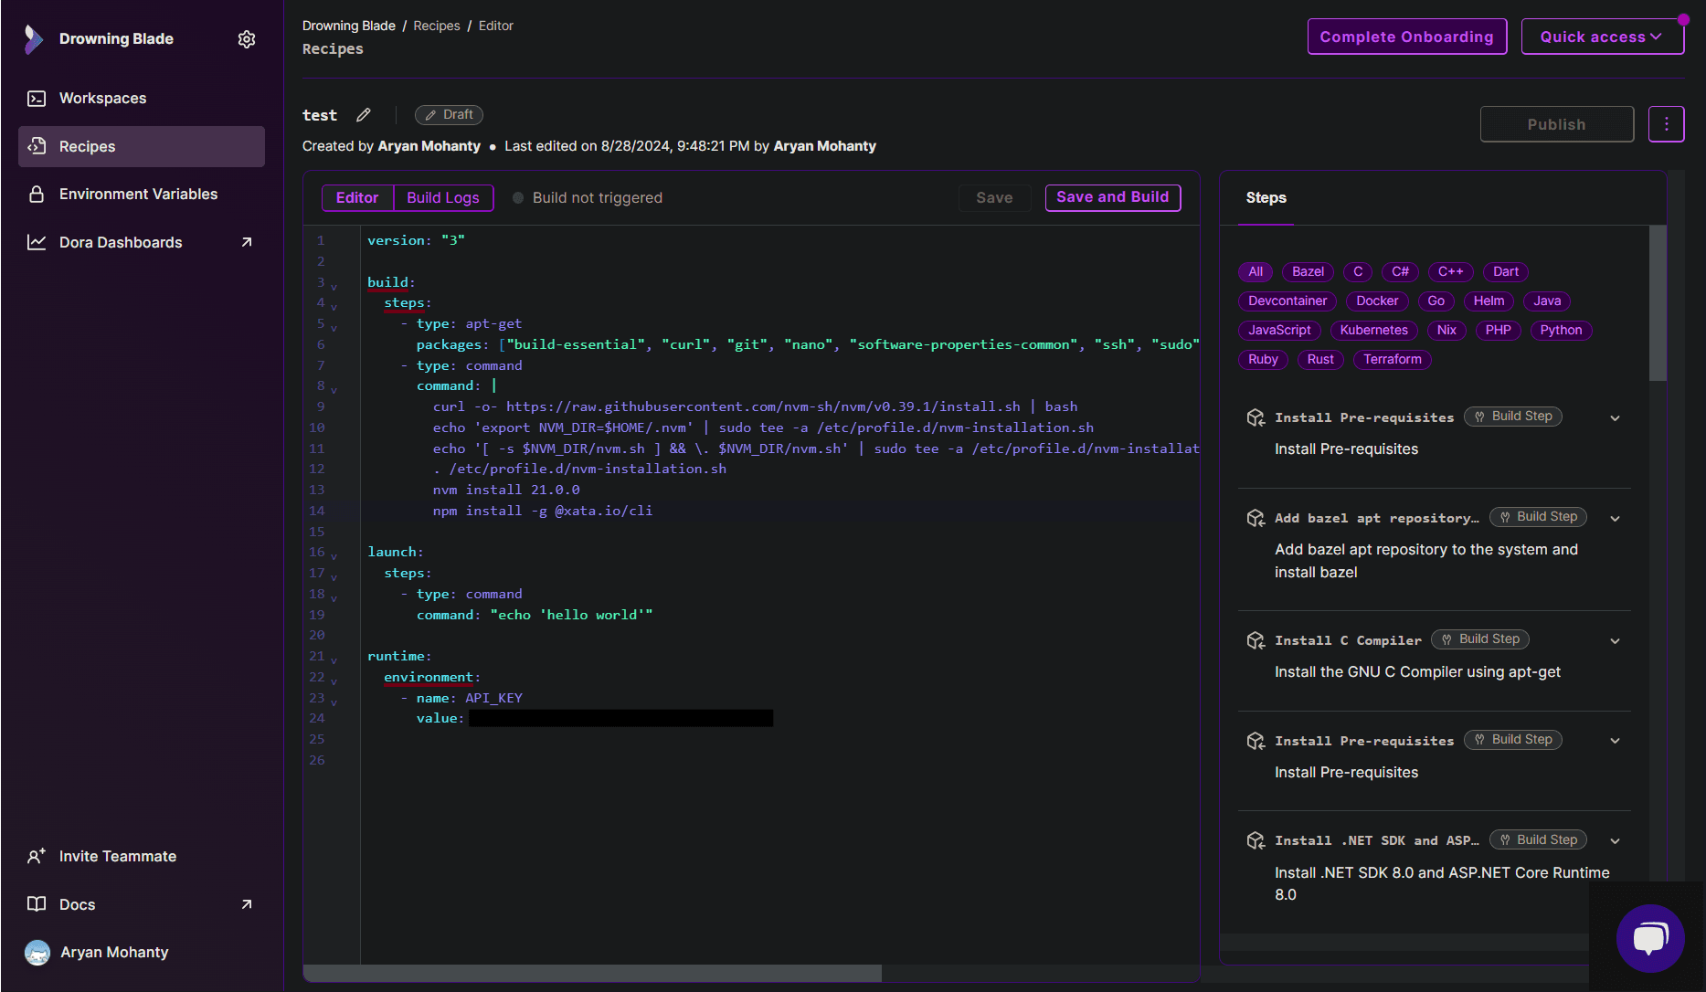The image size is (1706, 992).
Task: Select the Recipes icon in sidebar
Action: pyautogui.click(x=36, y=146)
